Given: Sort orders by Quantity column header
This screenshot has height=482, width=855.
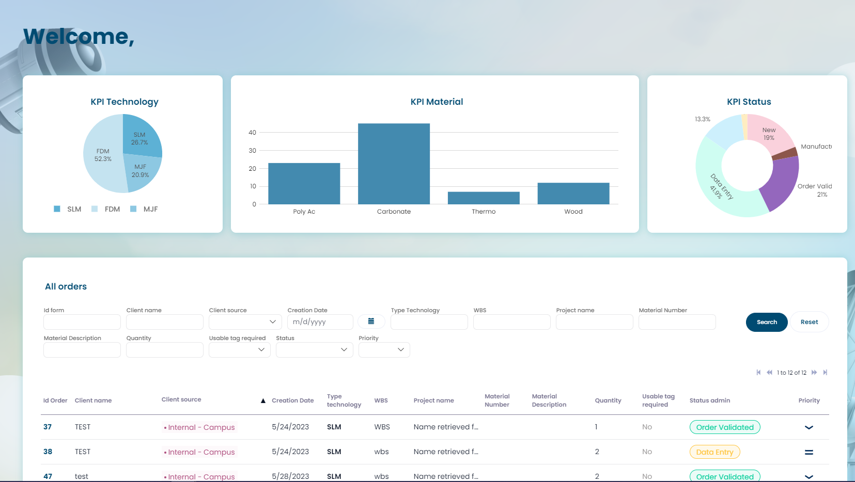Looking at the screenshot, I should 608,400.
